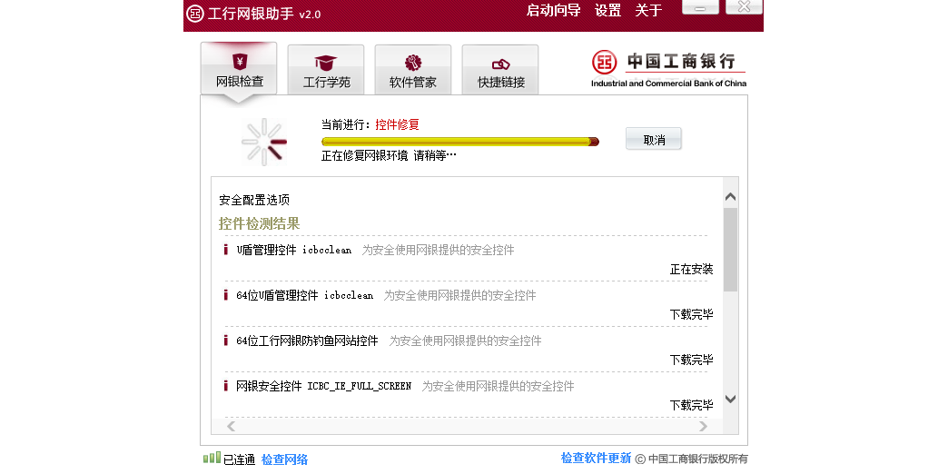948x474 pixels.
Task: Switch to the 工行学苑 tab
Action: 326,70
